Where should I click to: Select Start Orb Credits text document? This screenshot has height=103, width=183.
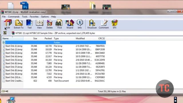point(13,81)
